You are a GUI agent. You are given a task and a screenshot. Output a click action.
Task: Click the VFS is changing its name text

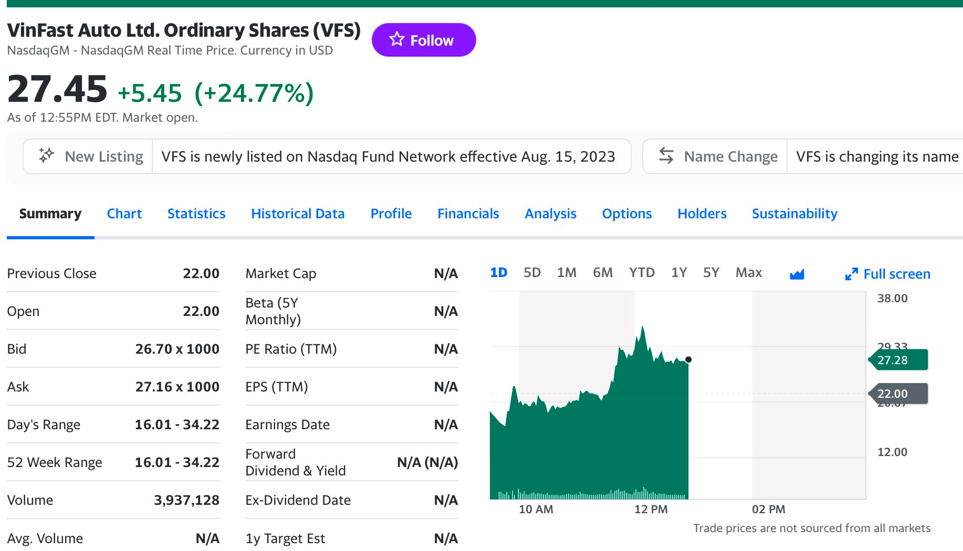click(877, 156)
